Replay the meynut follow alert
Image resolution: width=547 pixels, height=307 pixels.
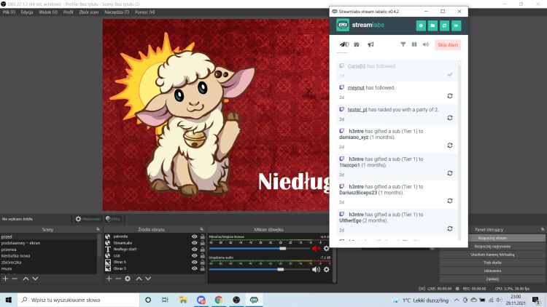[450, 96]
